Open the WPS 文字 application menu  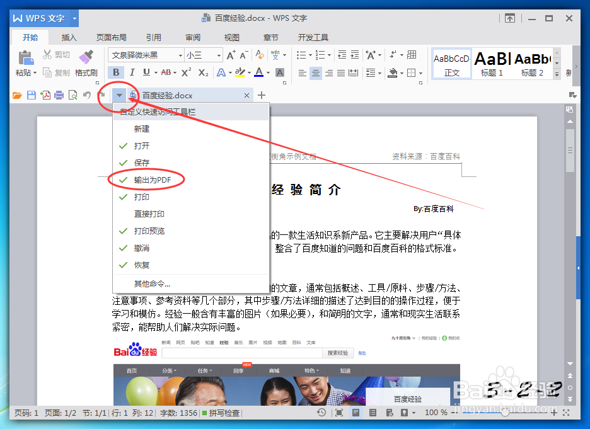44,18
